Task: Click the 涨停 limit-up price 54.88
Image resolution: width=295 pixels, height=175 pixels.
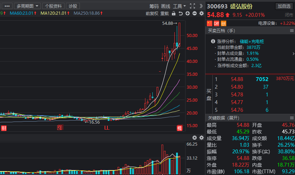Action: tap(243, 158)
